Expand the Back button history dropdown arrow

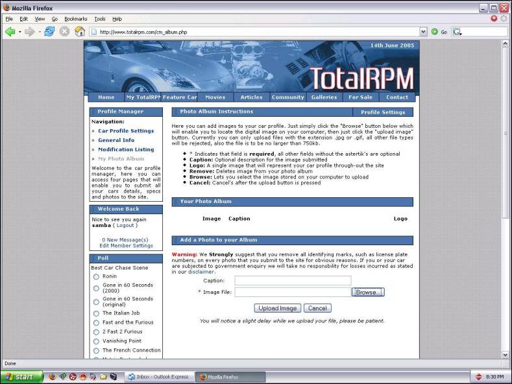[19, 31]
